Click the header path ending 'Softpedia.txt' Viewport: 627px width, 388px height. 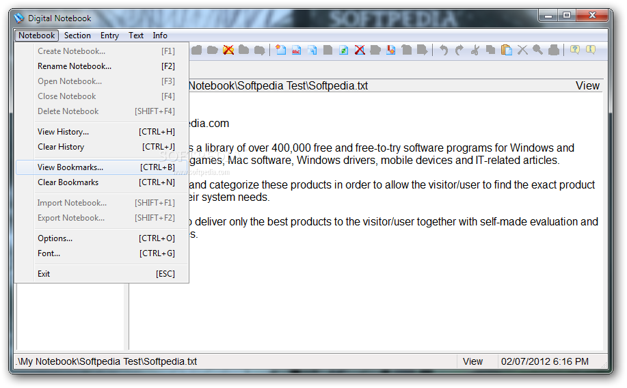point(278,85)
